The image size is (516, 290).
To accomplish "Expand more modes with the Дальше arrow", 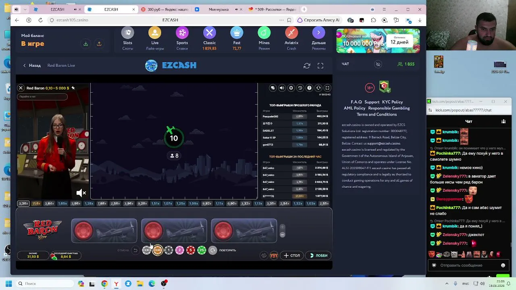I will coord(318,33).
